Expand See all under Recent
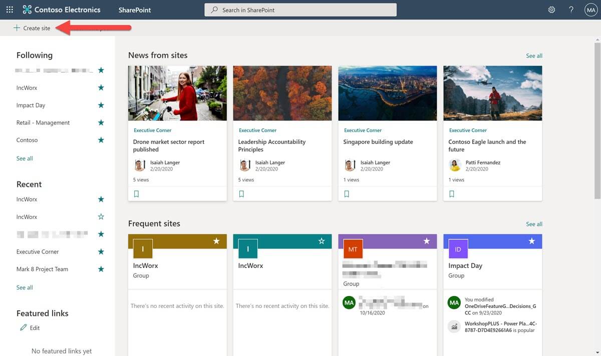The height and width of the screenshot is (356, 601). (24, 287)
